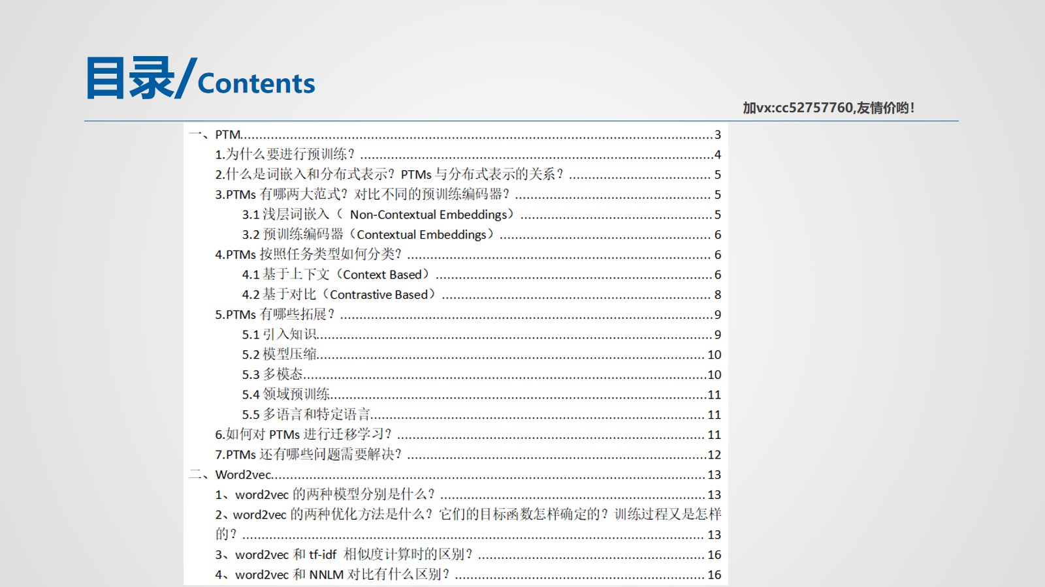Select '4、word2vec 和 NNLM 对比有什么区别?'
Viewport: 1045px width, 587px height.
[x=468, y=575]
